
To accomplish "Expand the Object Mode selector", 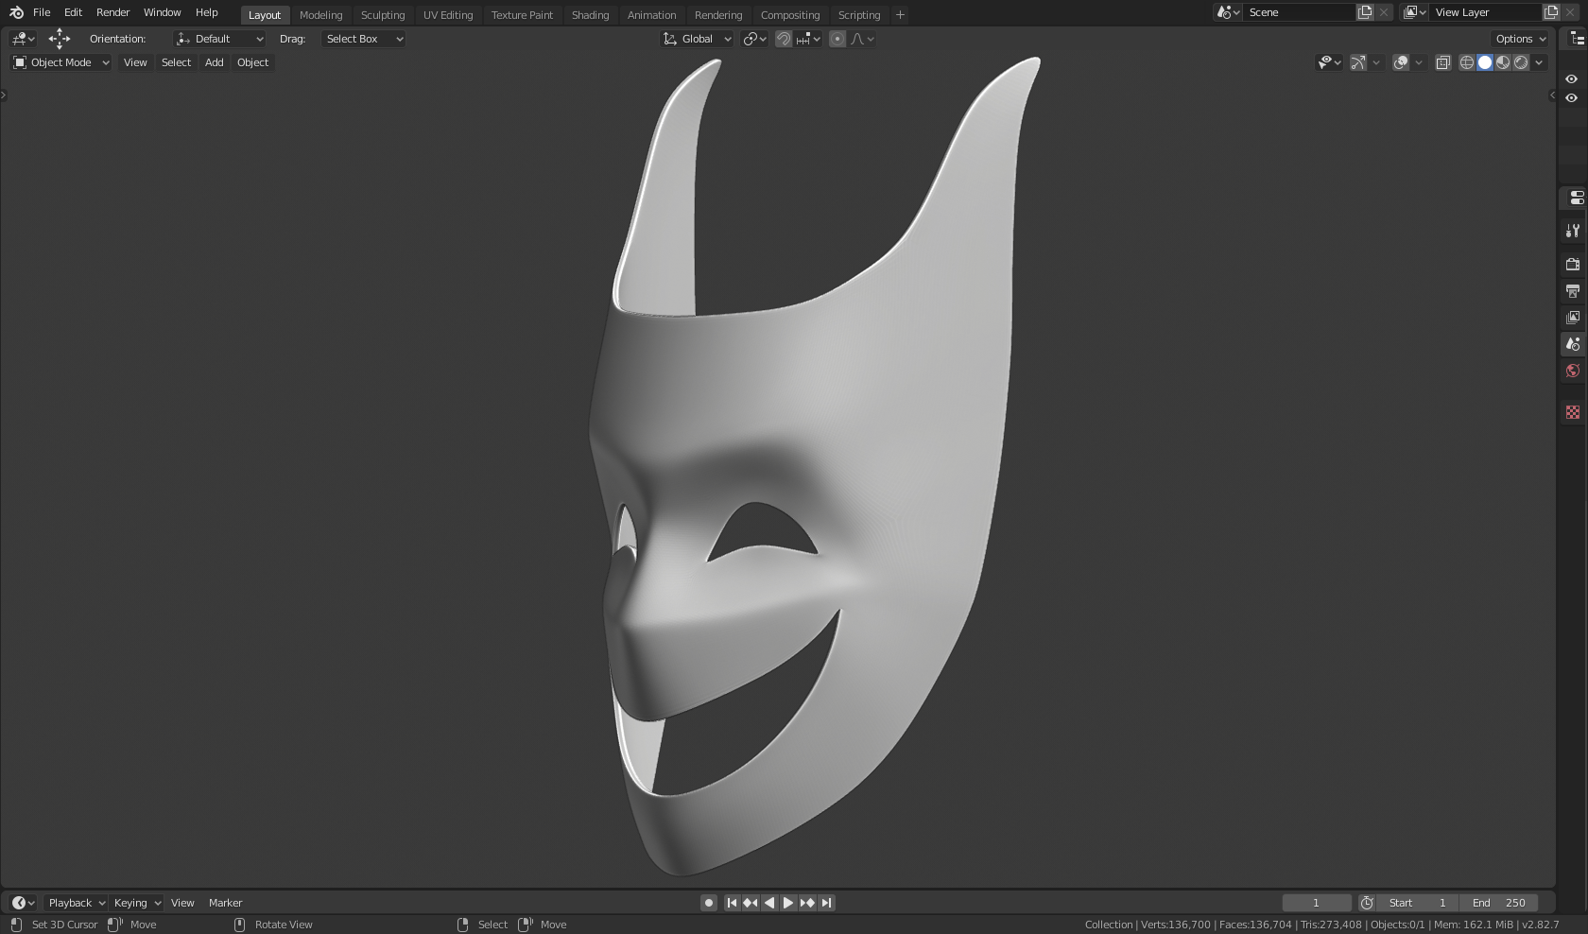I will pyautogui.click(x=60, y=62).
